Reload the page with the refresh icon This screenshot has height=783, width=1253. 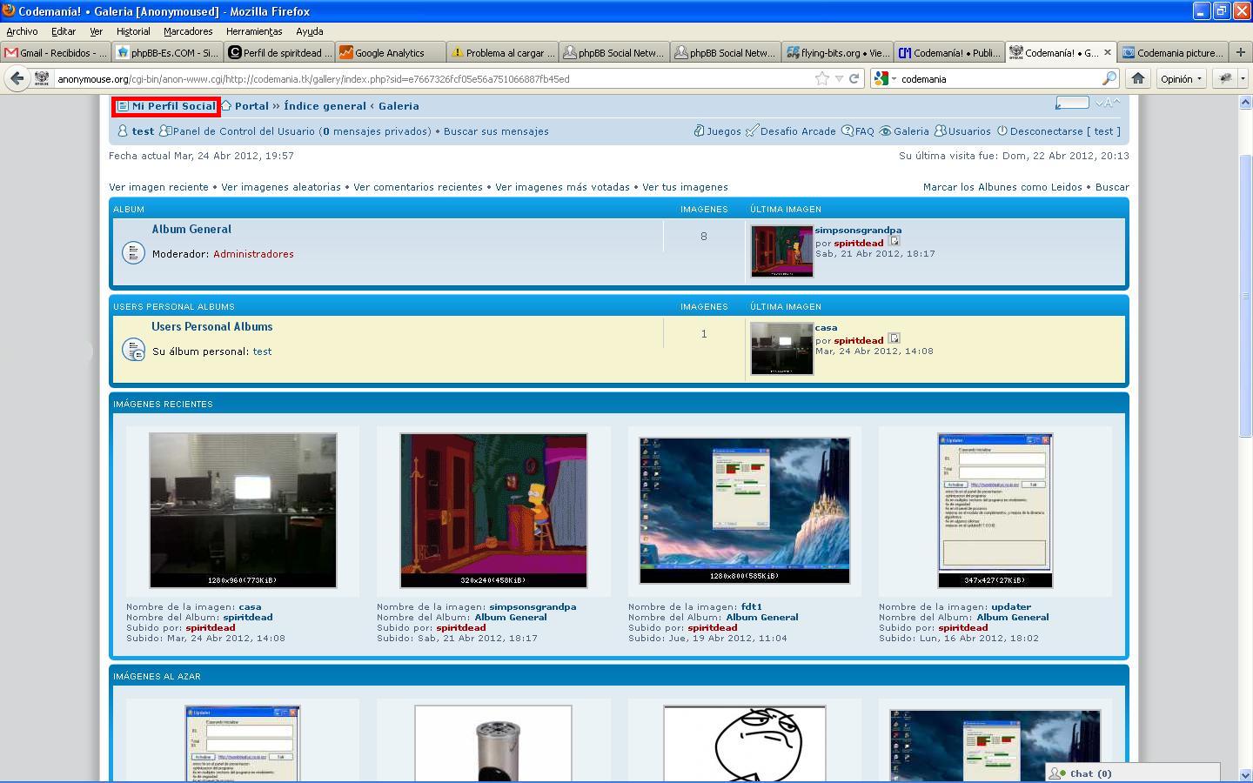pos(854,78)
